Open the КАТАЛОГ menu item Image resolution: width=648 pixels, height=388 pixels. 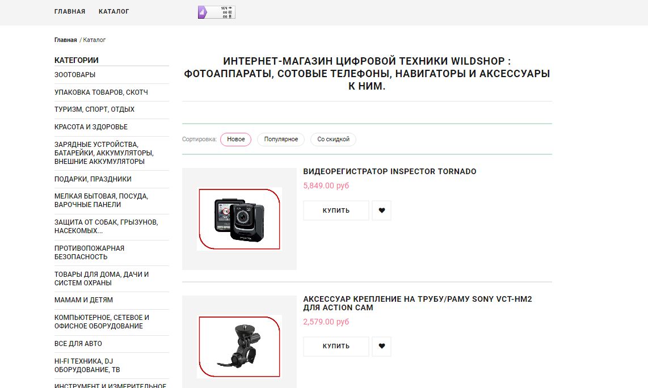pyautogui.click(x=113, y=11)
